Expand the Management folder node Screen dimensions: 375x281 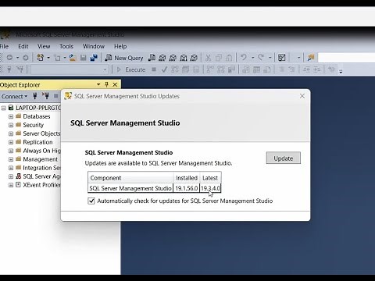tap(11, 159)
